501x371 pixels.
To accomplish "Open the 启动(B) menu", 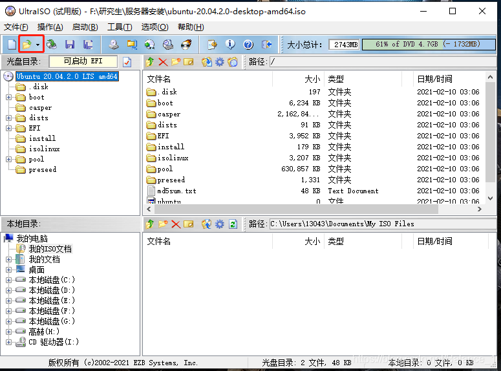I will click(85, 27).
